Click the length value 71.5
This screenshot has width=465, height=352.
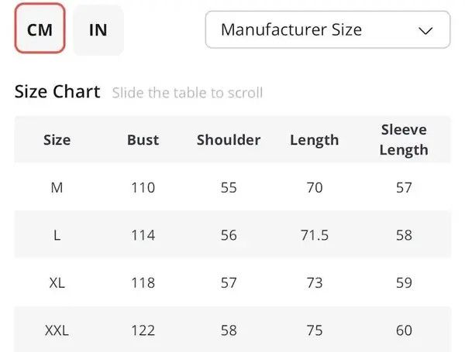(x=315, y=235)
